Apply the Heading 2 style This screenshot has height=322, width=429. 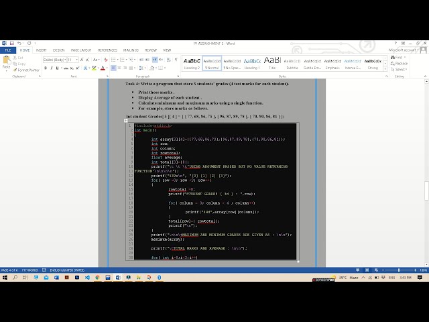pyautogui.click(x=192, y=64)
